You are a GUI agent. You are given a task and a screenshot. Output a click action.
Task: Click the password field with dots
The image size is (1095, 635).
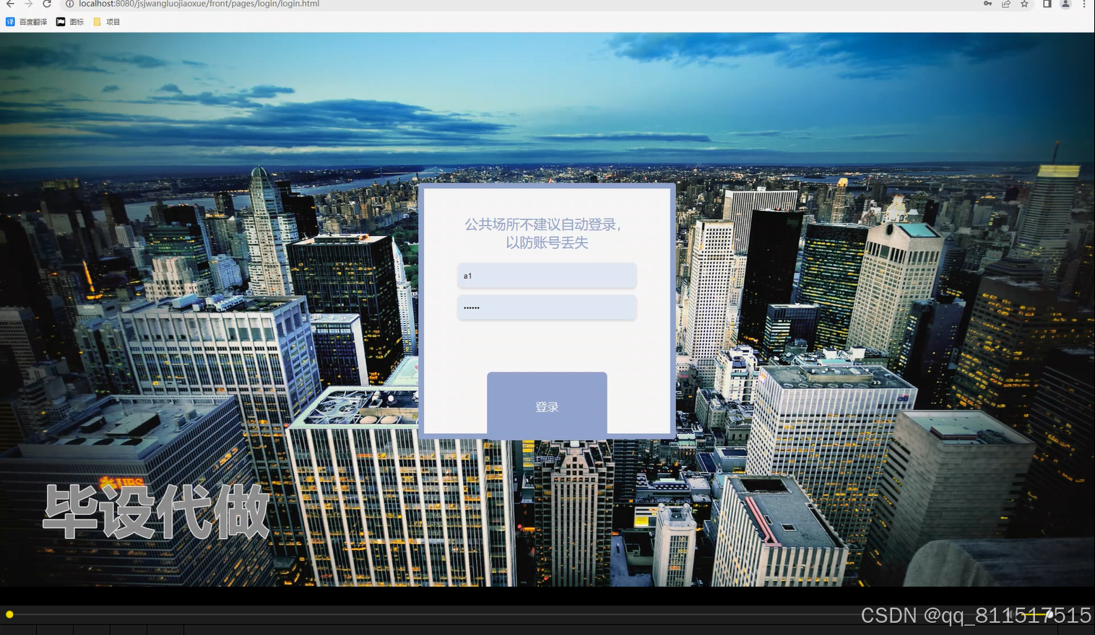(547, 307)
